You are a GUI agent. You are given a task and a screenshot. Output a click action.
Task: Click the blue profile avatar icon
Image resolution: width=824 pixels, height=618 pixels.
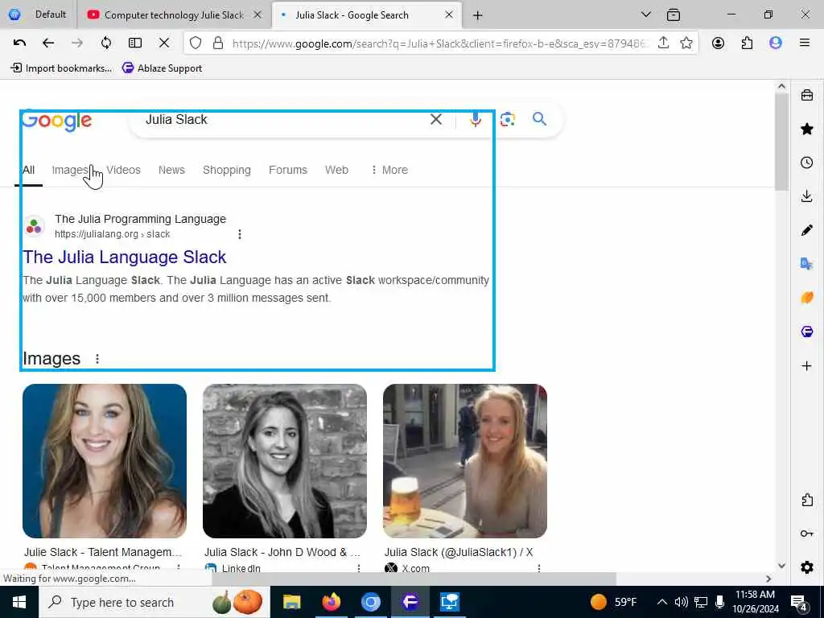point(776,43)
